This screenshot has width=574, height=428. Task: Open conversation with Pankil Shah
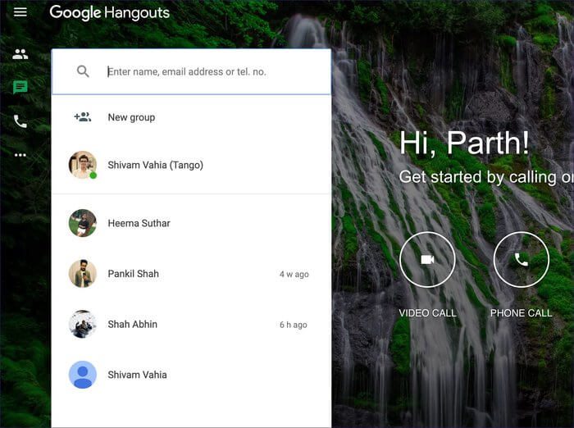pyautogui.click(x=191, y=274)
